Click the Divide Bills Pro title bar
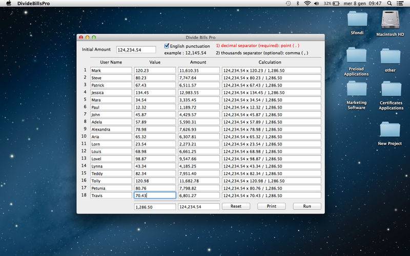This screenshot has height=256, width=410. pos(200,37)
